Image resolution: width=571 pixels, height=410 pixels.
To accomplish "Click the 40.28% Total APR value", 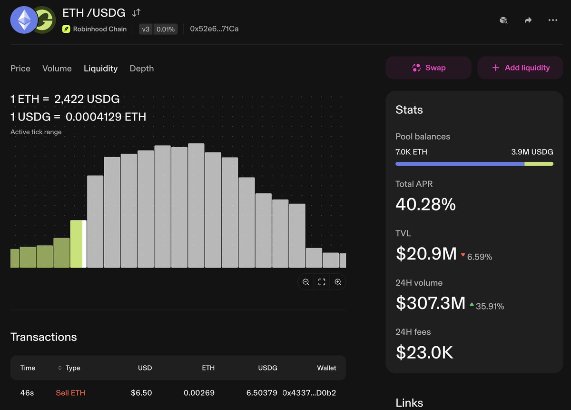I will (x=426, y=204).
